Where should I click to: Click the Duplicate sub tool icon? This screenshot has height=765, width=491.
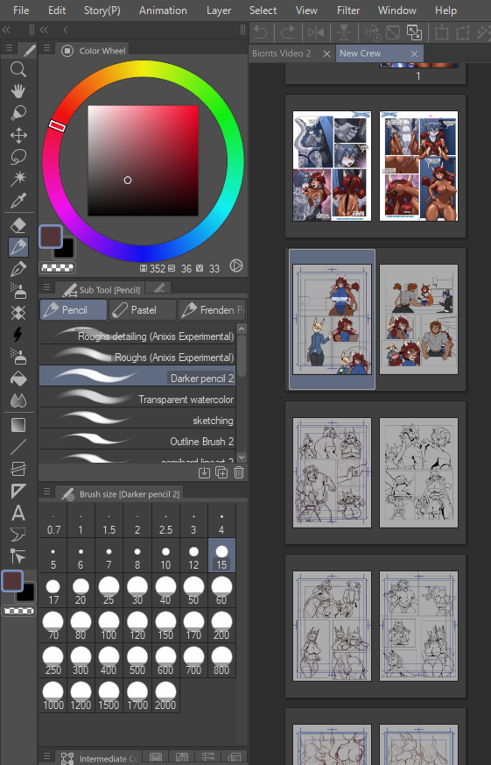tap(221, 472)
